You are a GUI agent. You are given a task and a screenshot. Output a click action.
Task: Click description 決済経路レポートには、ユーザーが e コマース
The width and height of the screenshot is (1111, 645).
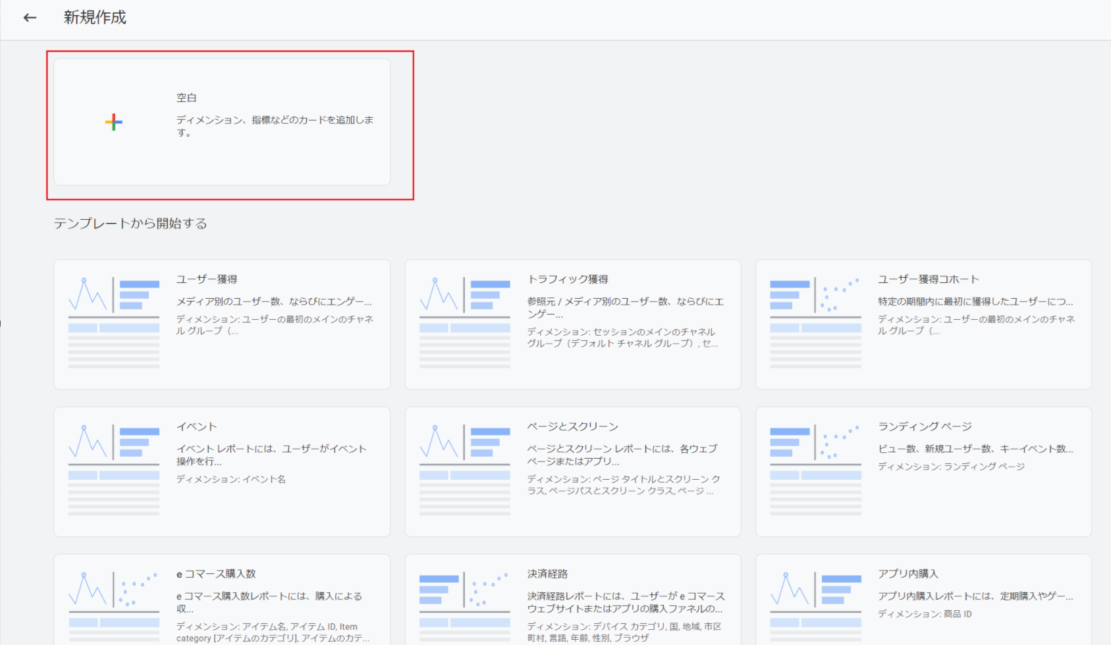(x=626, y=602)
